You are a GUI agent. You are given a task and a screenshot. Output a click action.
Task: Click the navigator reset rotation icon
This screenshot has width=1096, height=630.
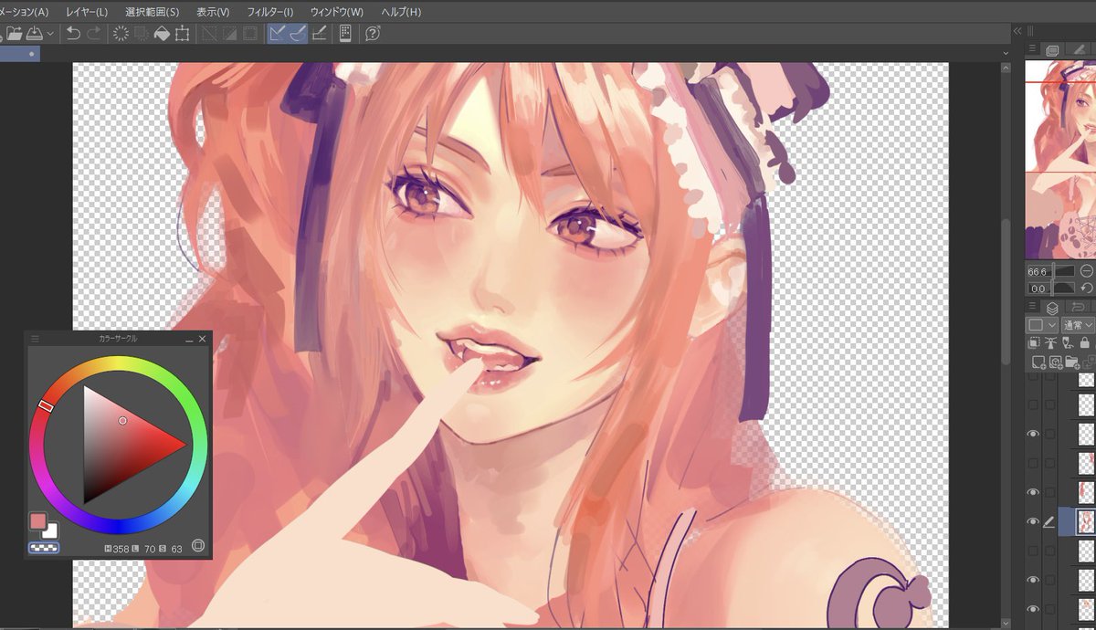1087,288
